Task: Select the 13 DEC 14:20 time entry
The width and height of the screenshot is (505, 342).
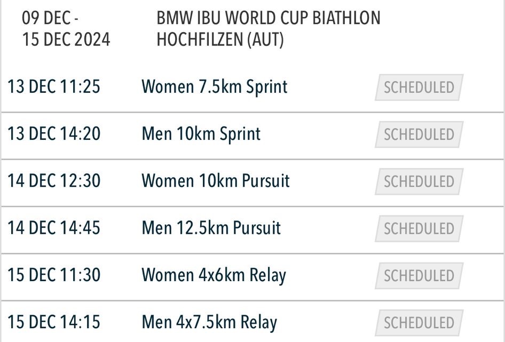Action: tap(54, 134)
